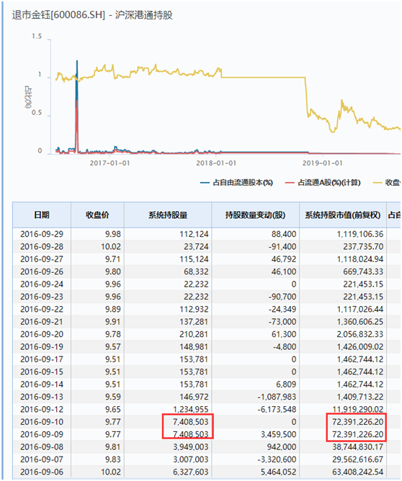
Task: Click market value 38,744,830.17
Action: tap(358, 447)
